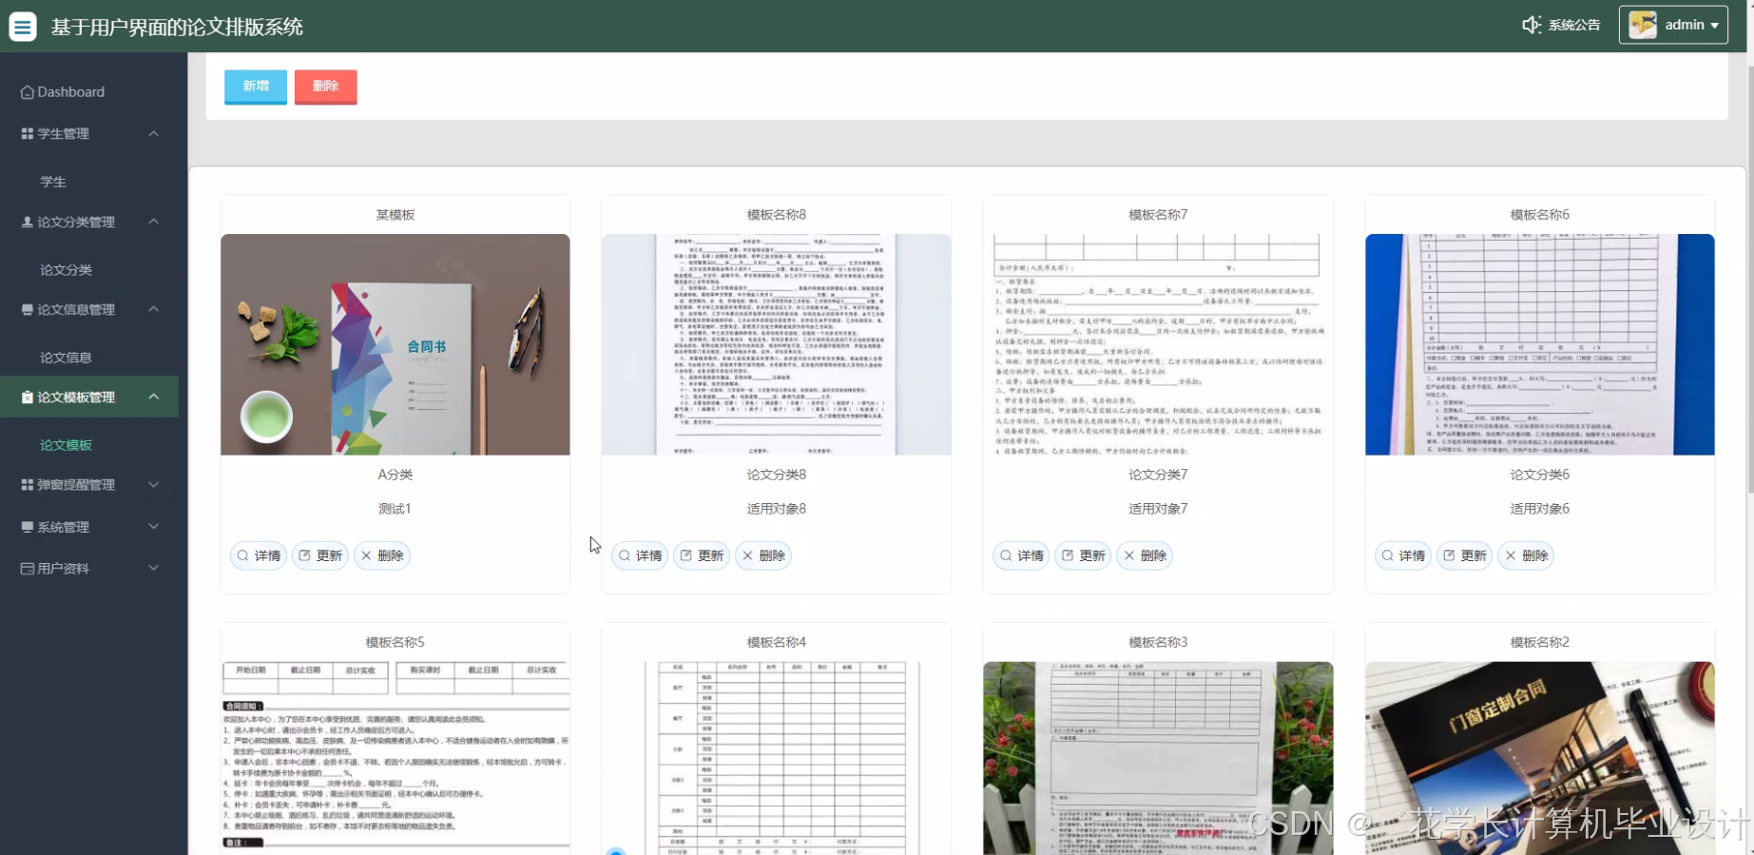Click the 模板名称2 card title
The width and height of the screenshot is (1754, 855).
click(x=1540, y=643)
